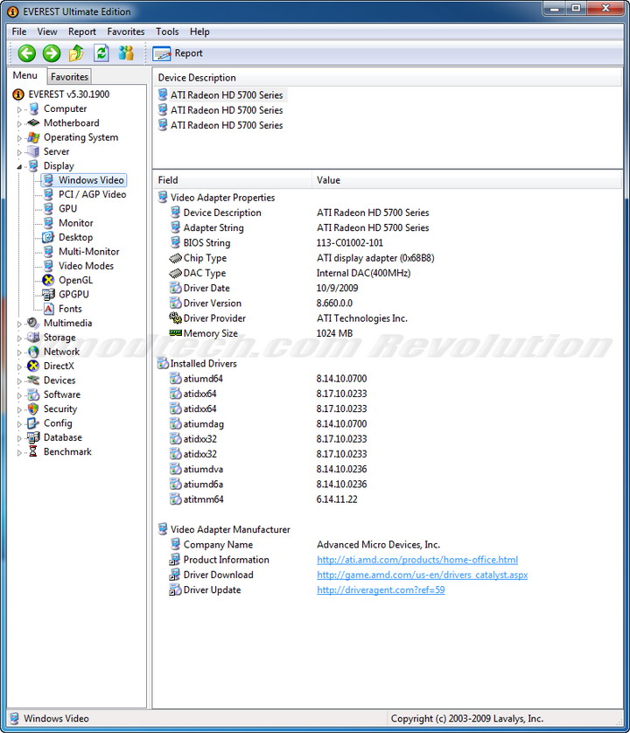Click the DirectX icon in tree
Image resolution: width=630 pixels, height=733 pixels.
[32, 366]
